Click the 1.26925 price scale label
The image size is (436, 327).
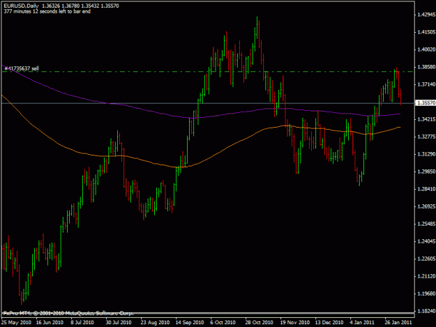[426, 206]
